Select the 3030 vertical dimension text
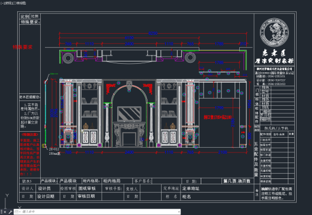 click(52, 113)
